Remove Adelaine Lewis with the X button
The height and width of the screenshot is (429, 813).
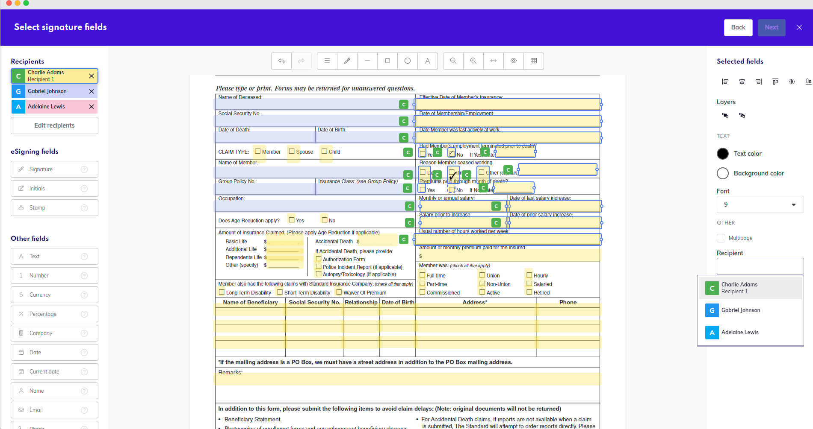coord(91,106)
